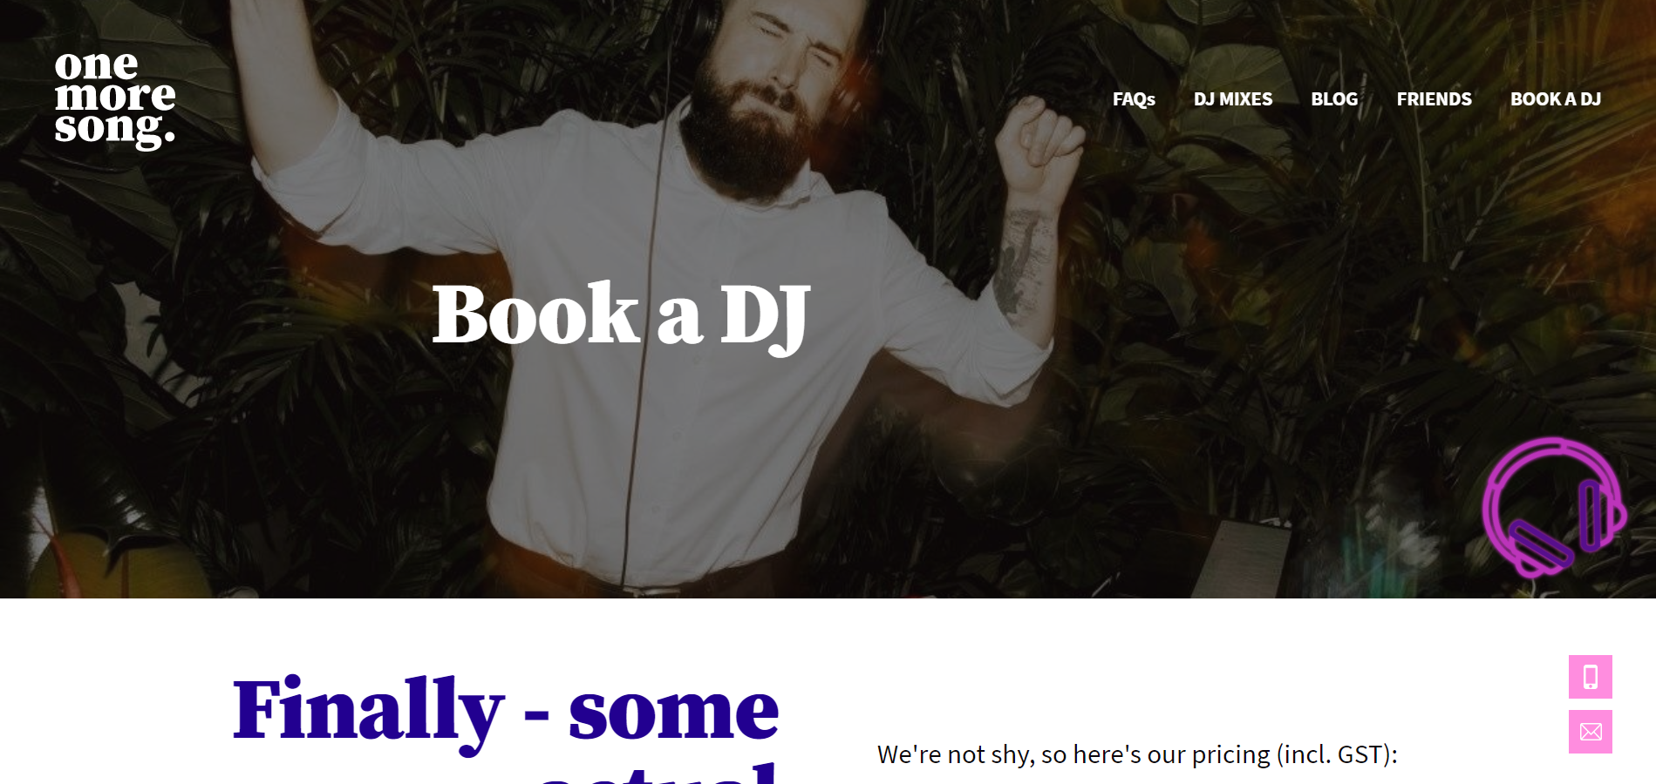This screenshot has height=784, width=1656.
Task: Open the pink email envelope icon
Action: point(1591,732)
